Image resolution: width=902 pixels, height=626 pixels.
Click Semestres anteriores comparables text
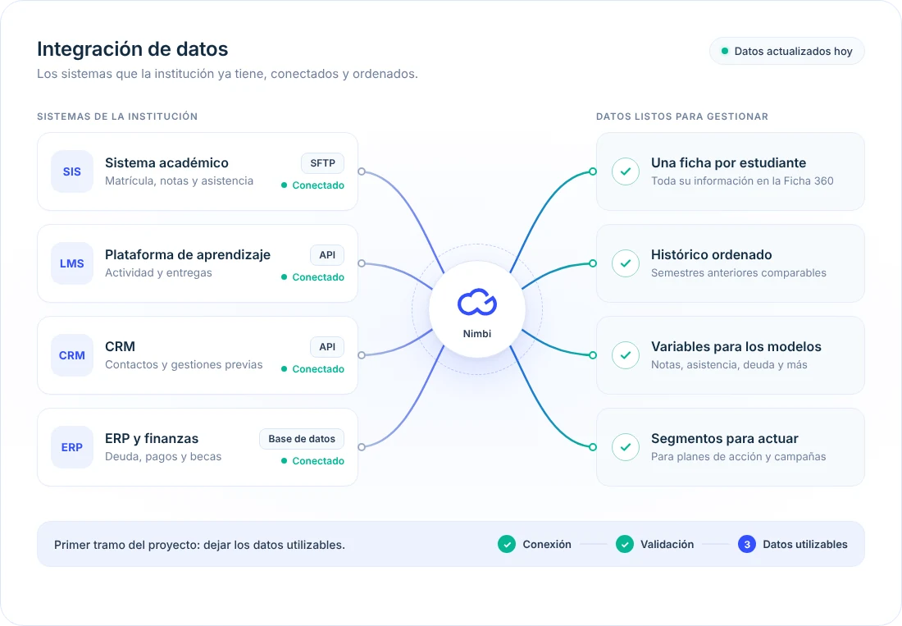pyautogui.click(x=739, y=272)
